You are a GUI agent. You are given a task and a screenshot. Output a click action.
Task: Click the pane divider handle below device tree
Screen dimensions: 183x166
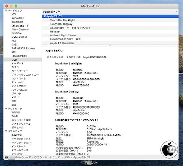pos(110,45)
